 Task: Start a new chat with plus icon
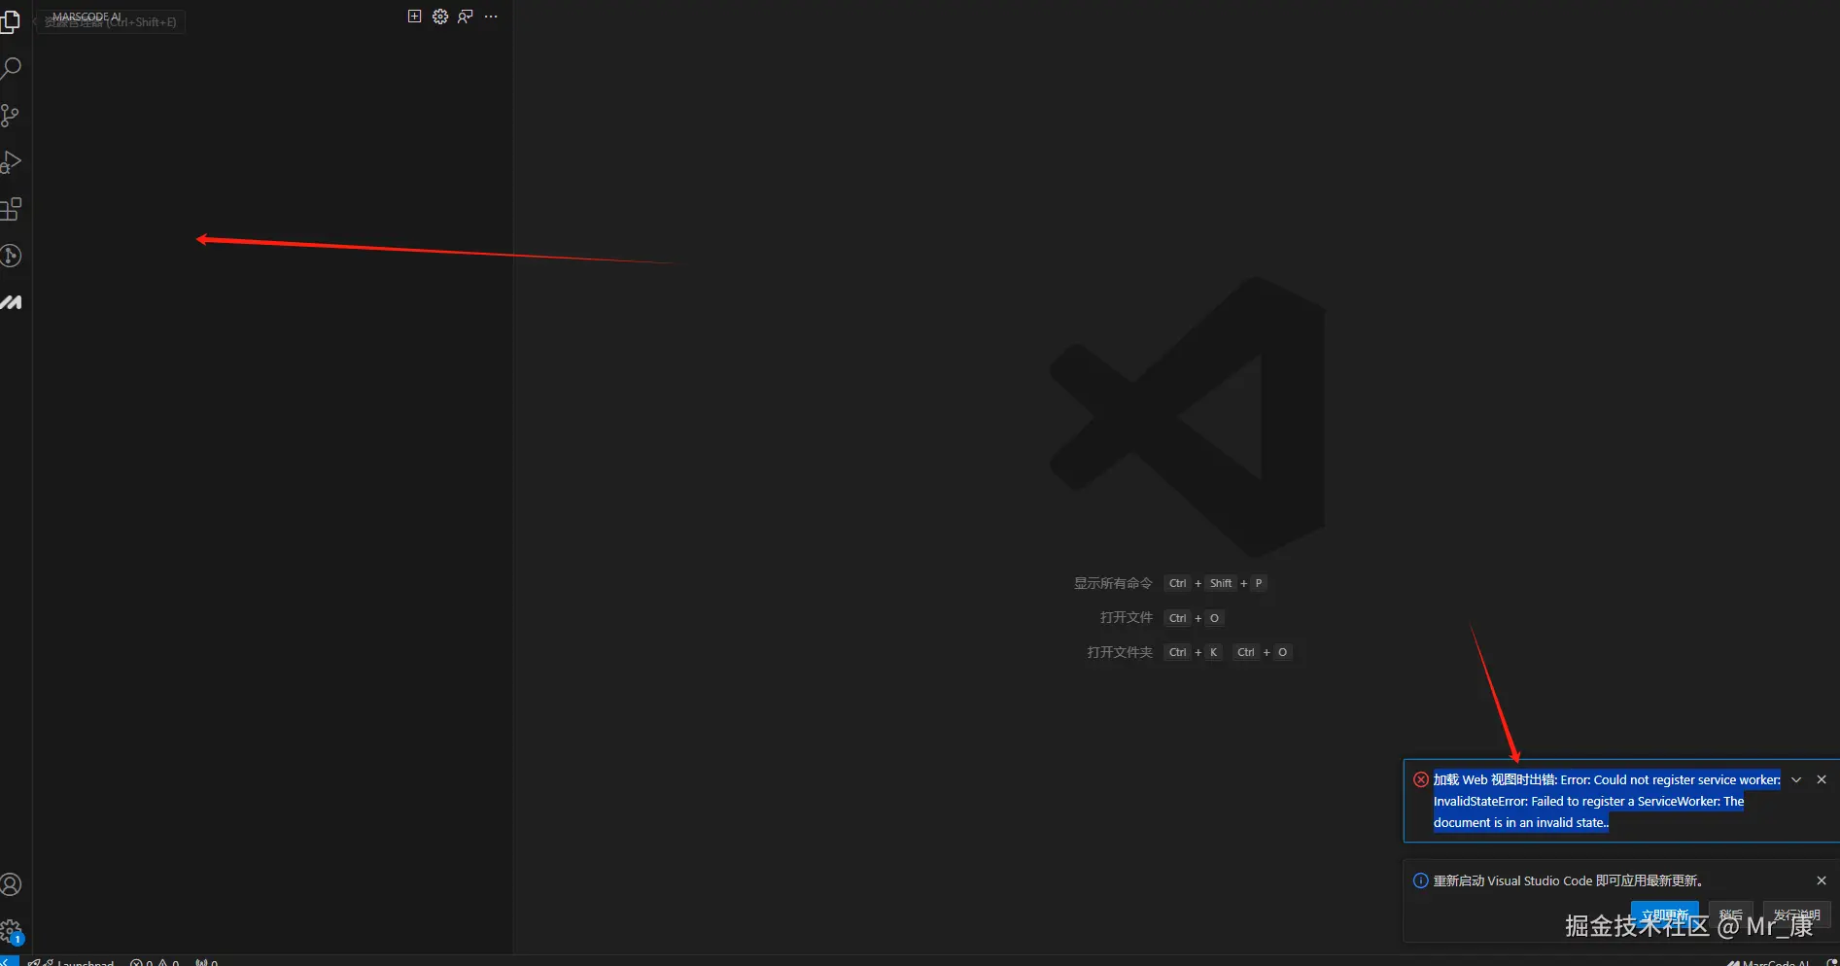tap(414, 17)
